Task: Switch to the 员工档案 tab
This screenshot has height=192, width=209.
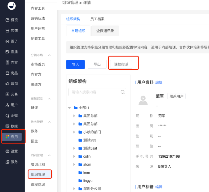Action: tap(97, 19)
